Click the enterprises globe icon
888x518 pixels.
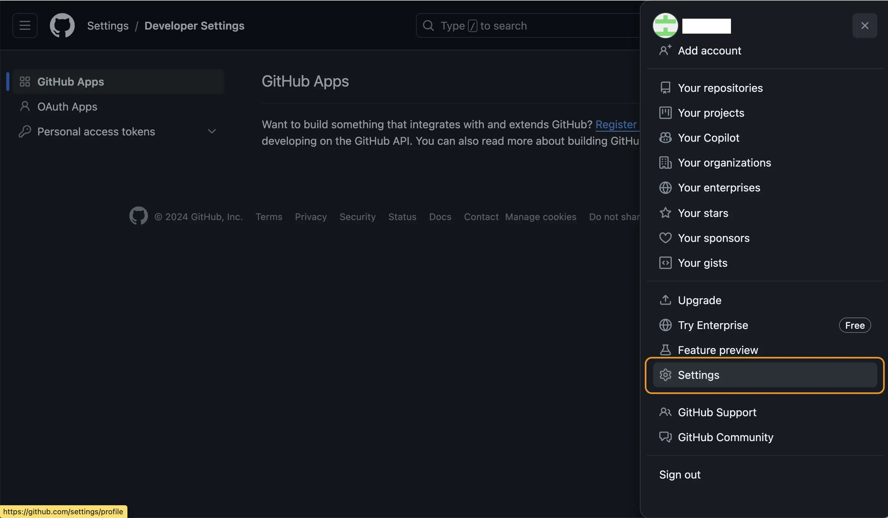click(x=665, y=188)
